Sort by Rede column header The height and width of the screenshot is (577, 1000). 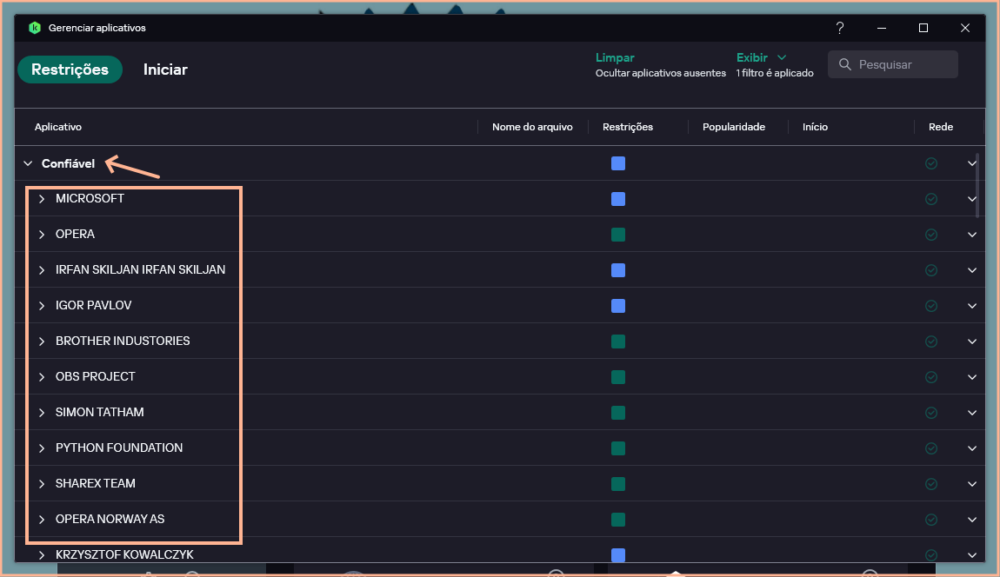pyautogui.click(x=941, y=127)
